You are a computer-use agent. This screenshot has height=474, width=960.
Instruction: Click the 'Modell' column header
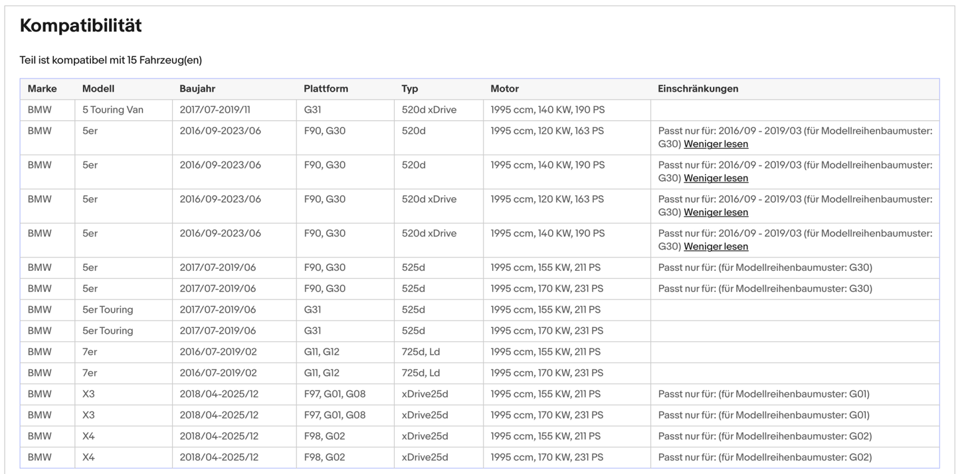(x=98, y=89)
